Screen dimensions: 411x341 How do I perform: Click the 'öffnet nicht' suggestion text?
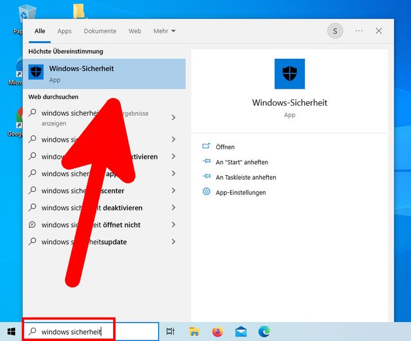tap(91, 225)
